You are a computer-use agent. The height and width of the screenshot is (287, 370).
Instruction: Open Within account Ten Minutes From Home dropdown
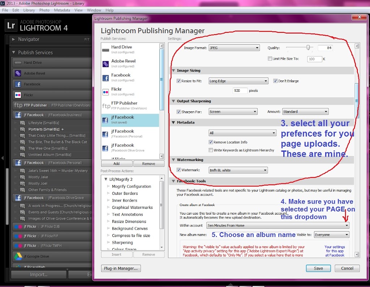278,225
